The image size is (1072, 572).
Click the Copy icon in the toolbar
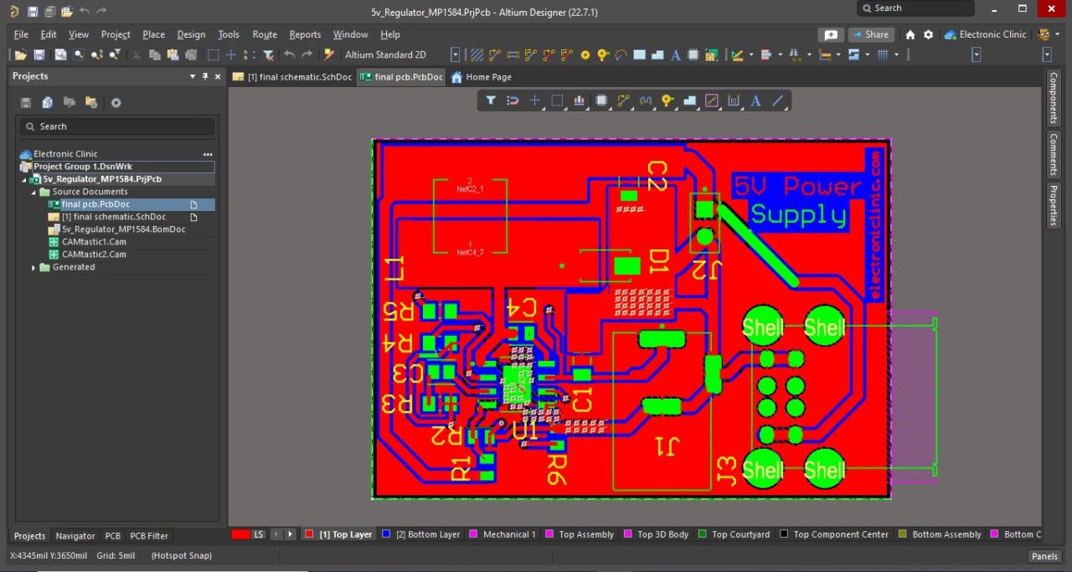coord(154,54)
